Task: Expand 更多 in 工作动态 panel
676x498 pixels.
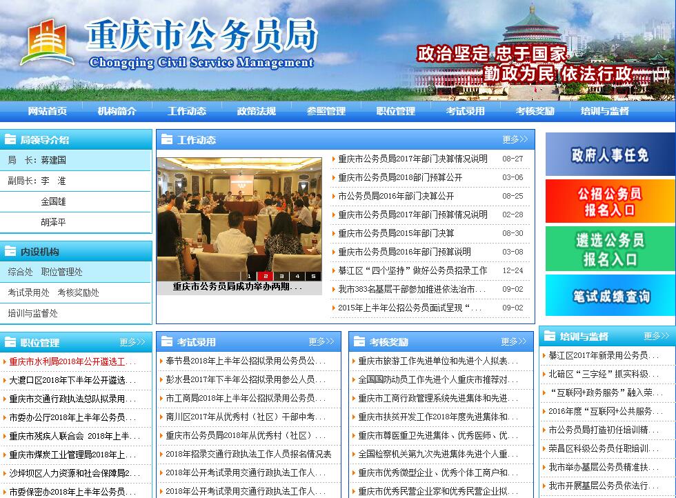Action: pos(515,140)
